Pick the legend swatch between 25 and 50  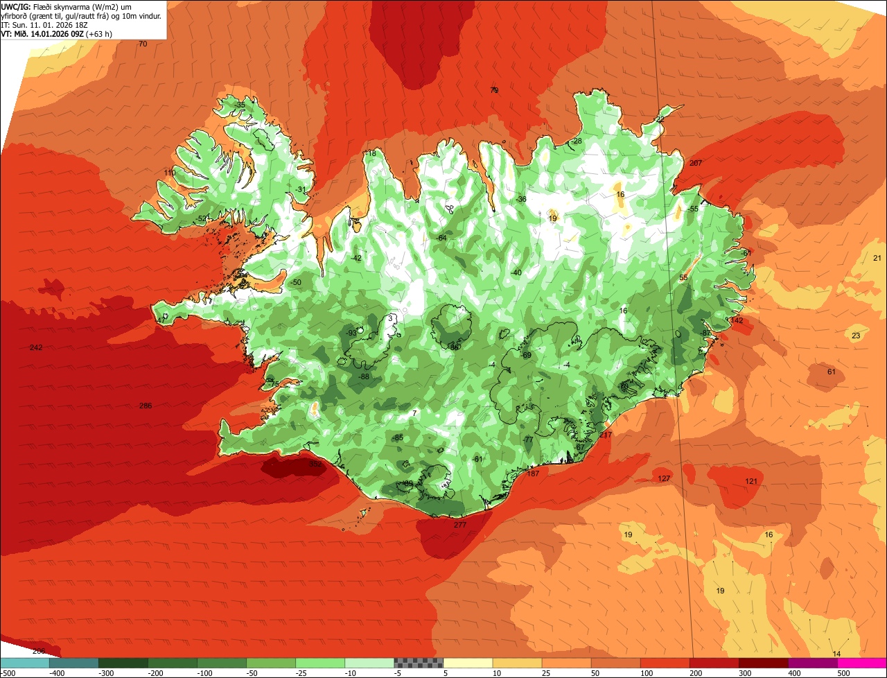coord(565,663)
